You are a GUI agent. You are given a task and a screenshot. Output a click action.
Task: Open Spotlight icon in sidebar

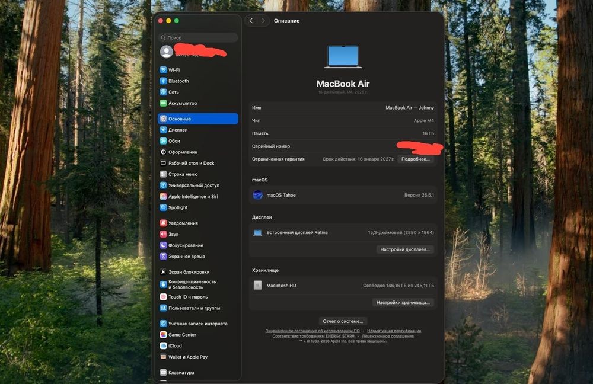pyautogui.click(x=163, y=207)
